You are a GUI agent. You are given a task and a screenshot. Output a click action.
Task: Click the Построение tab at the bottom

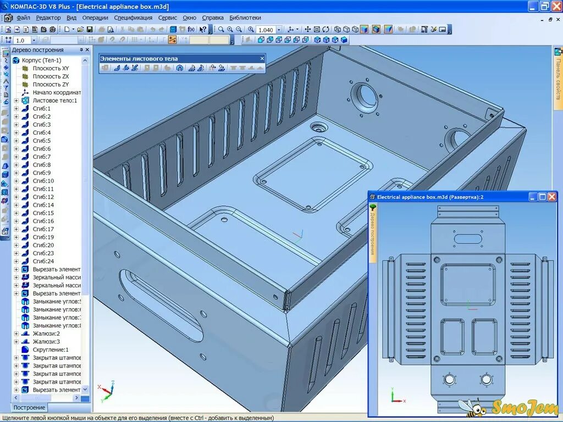29,407
